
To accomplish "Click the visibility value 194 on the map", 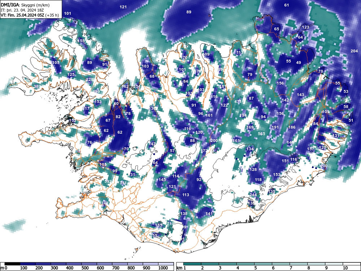I will click(x=243, y=116).
